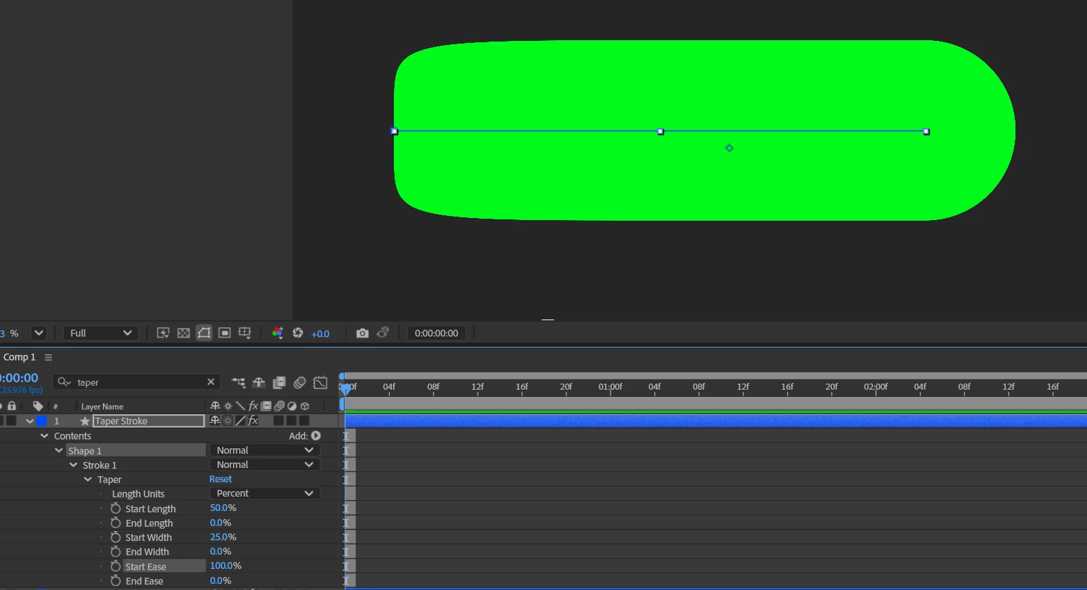Click Start Ease 100.0% value

tap(226, 565)
